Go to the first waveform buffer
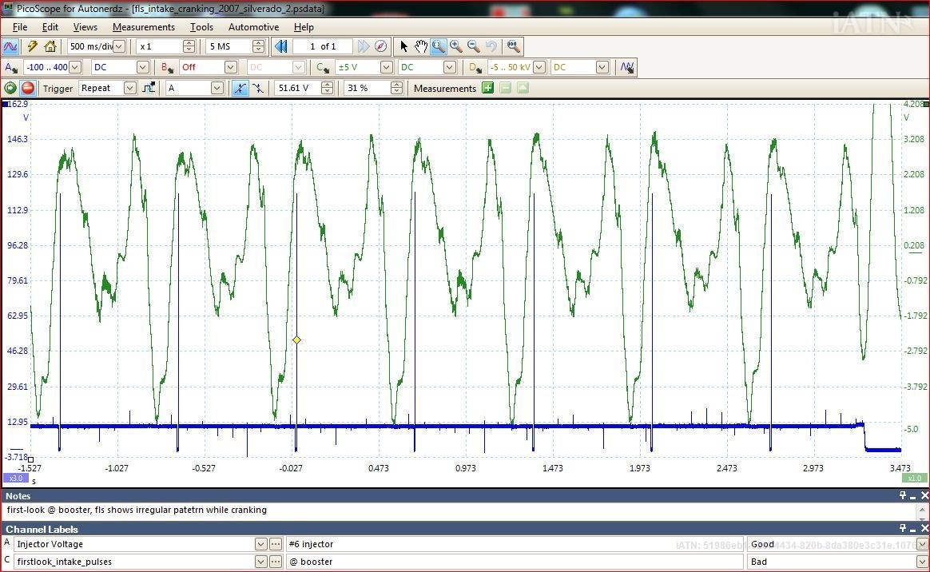This screenshot has height=572, width=930. click(280, 46)
